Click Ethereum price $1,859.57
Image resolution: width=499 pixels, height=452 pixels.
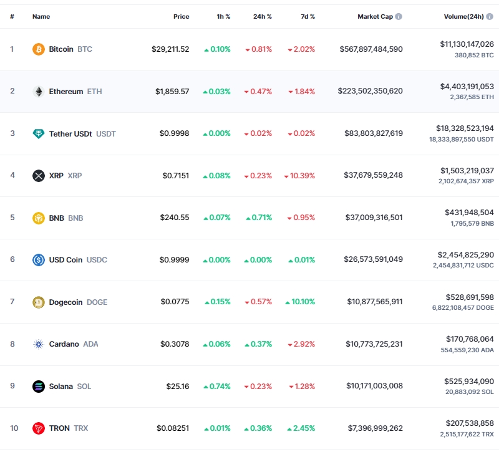click(172, 92)
